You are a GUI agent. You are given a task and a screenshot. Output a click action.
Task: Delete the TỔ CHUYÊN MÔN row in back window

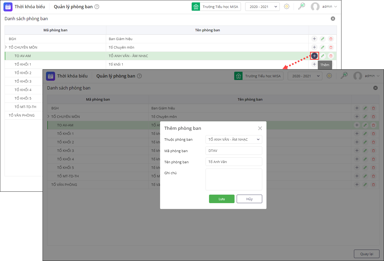point(331,47)
